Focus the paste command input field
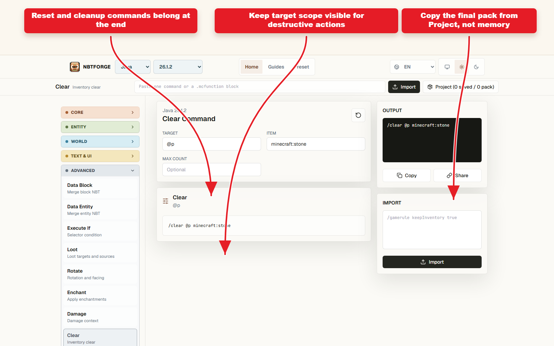The height and width of the screenshot is (346, 554). [260, 87]
